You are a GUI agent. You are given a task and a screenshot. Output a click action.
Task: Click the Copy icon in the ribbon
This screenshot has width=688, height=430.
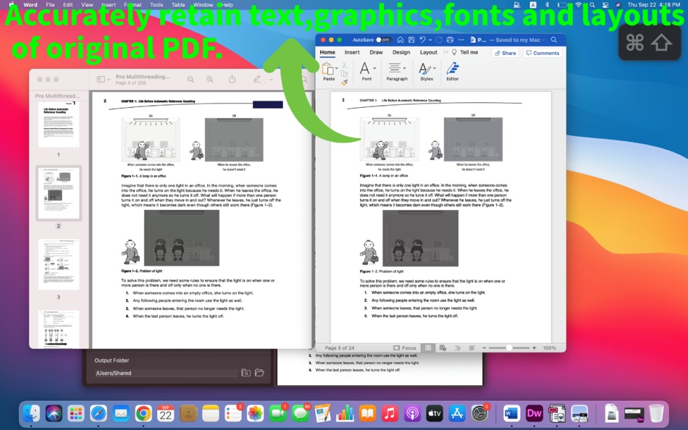tap(345, 74)
